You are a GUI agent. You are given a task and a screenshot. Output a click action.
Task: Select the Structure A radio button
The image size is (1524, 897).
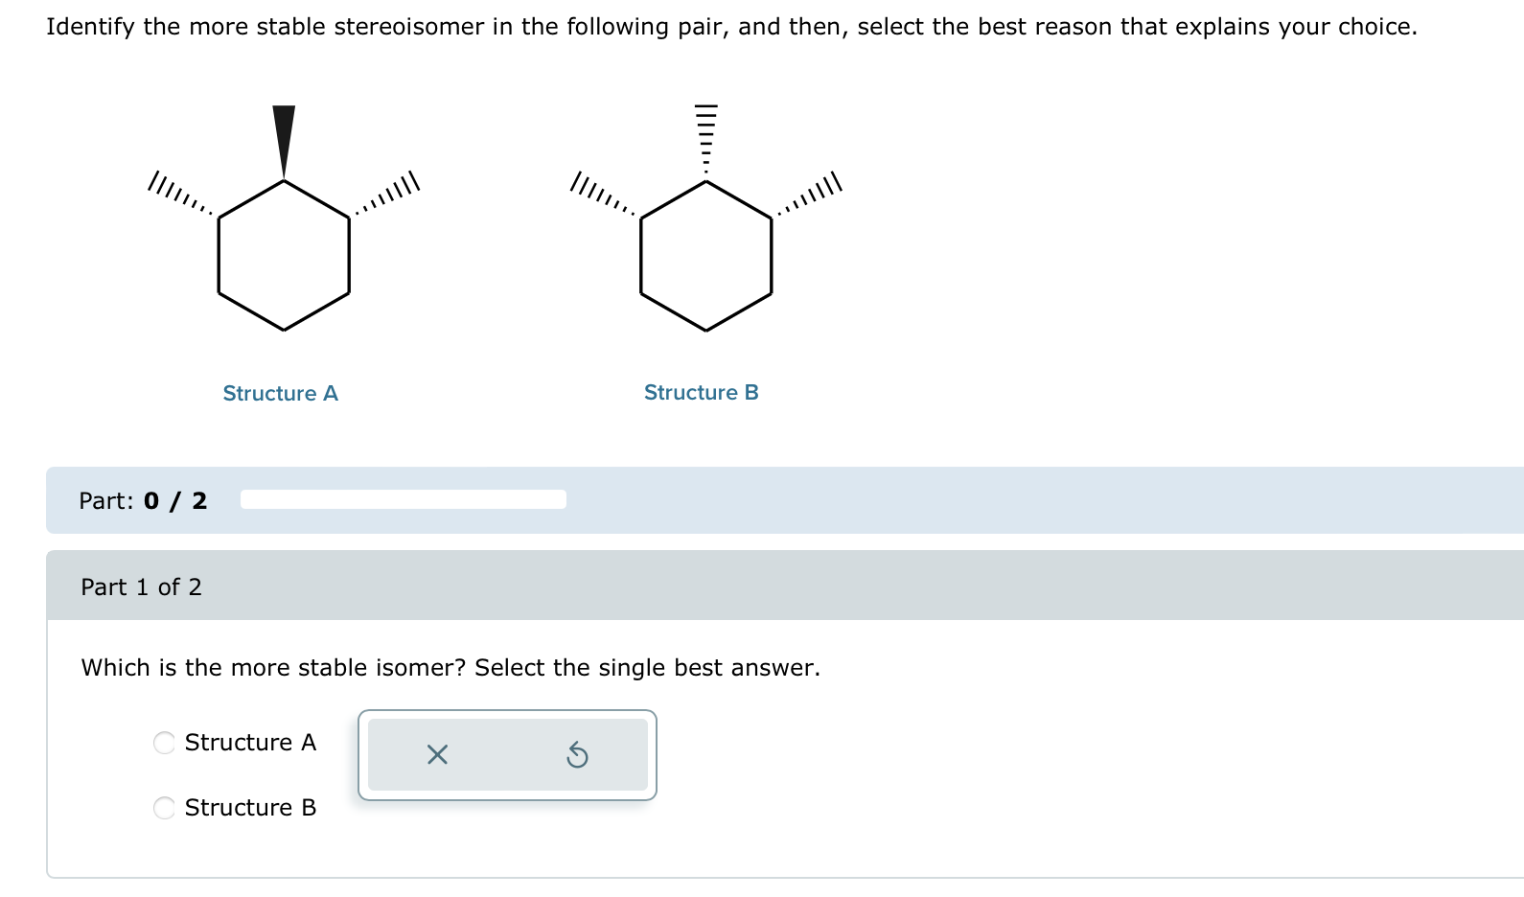point(164,742)
